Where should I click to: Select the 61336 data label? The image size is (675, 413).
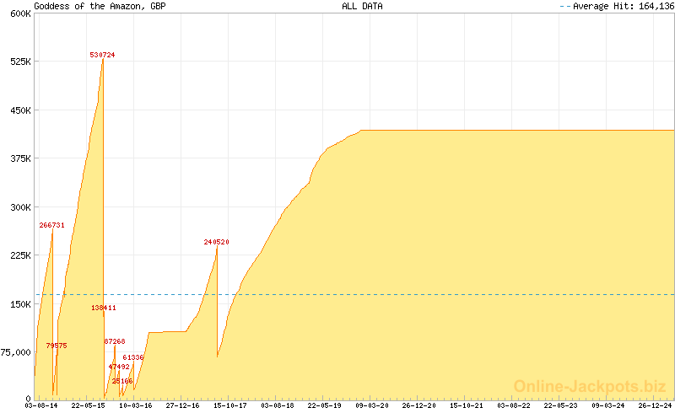(133, 357)
